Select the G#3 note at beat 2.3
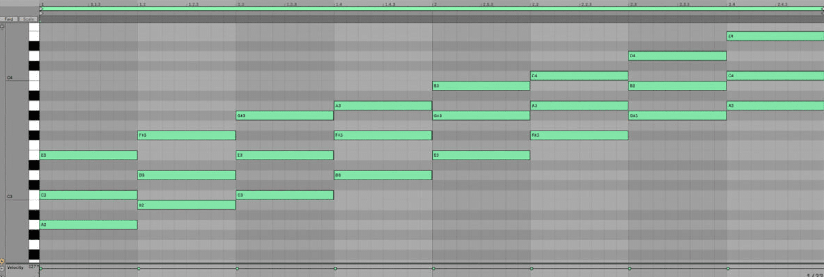This screenshot has width=824, height=277. [677, 115]
